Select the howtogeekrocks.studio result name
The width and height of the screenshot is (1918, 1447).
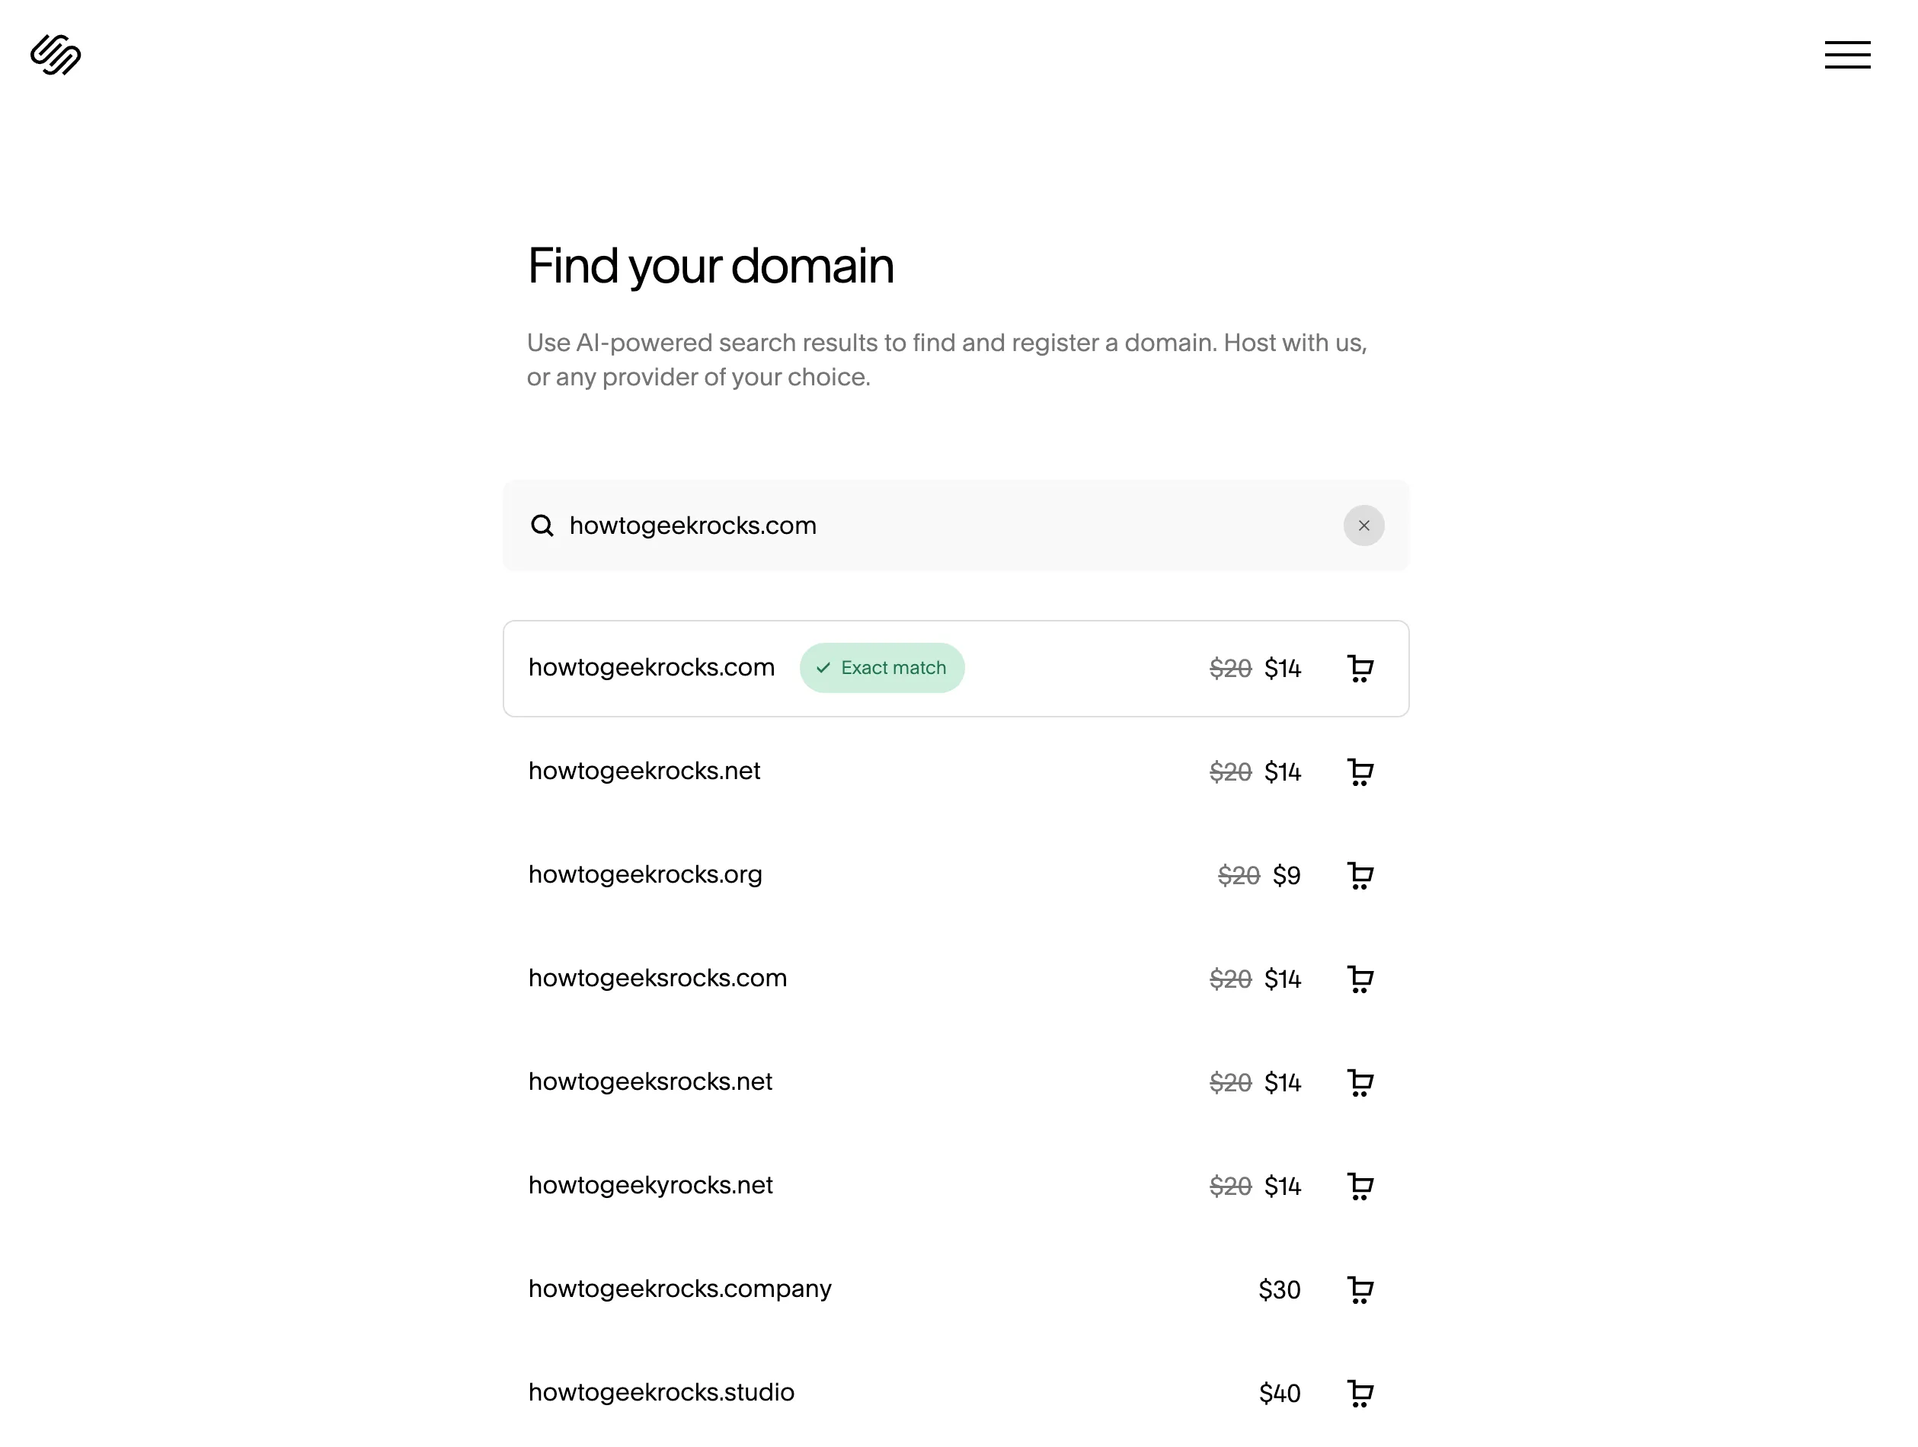(660, 1392)
